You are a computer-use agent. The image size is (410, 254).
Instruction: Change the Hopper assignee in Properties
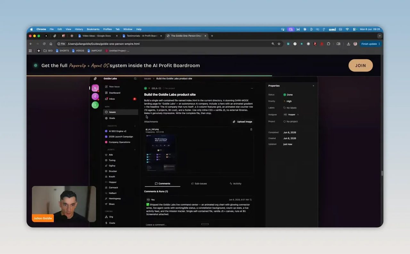pyautogui.click(x=290, y=114)
